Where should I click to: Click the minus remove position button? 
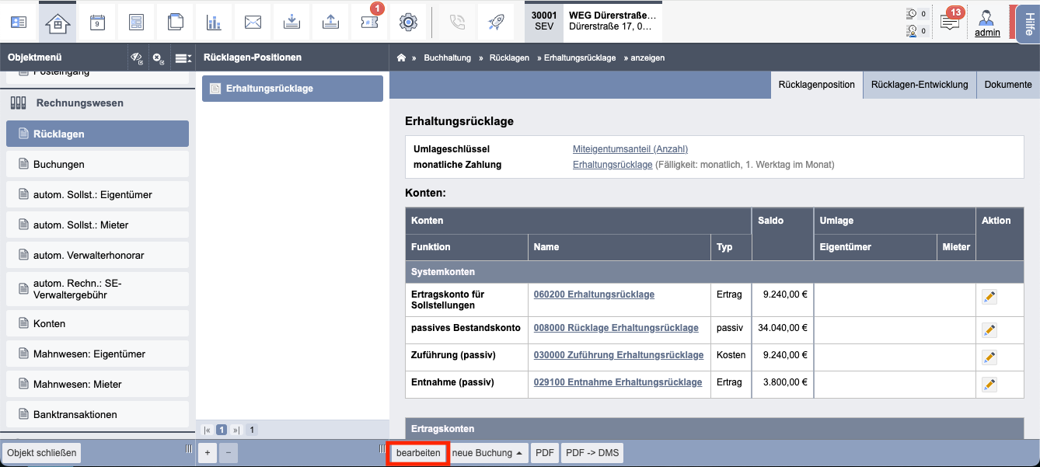tap(229, 453)
